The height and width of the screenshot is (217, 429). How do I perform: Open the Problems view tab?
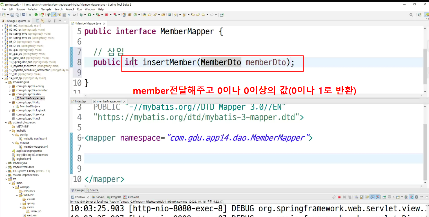pos(132,197)
